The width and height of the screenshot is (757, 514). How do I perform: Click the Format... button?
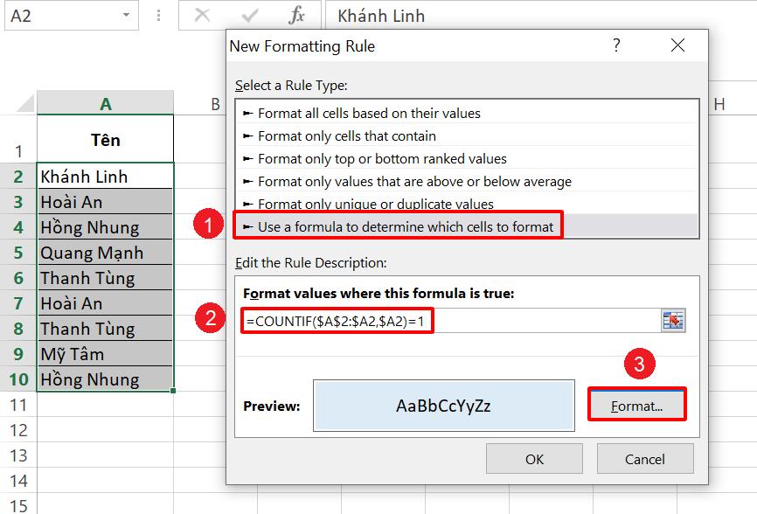637,405
